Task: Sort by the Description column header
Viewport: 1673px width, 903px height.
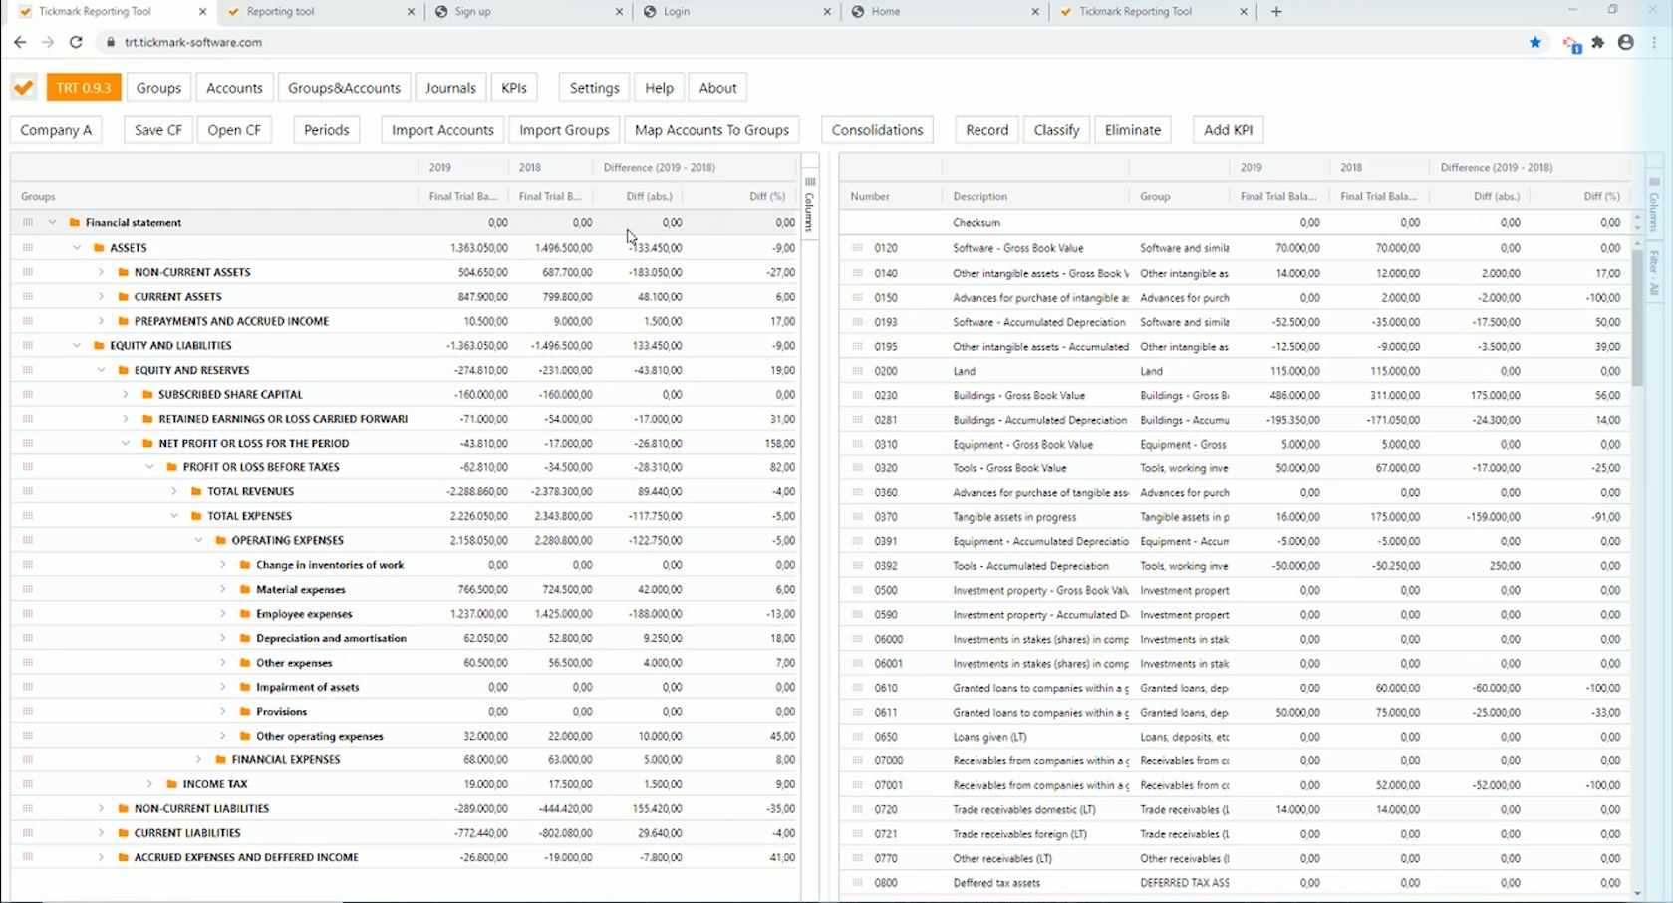Action: 979,196
